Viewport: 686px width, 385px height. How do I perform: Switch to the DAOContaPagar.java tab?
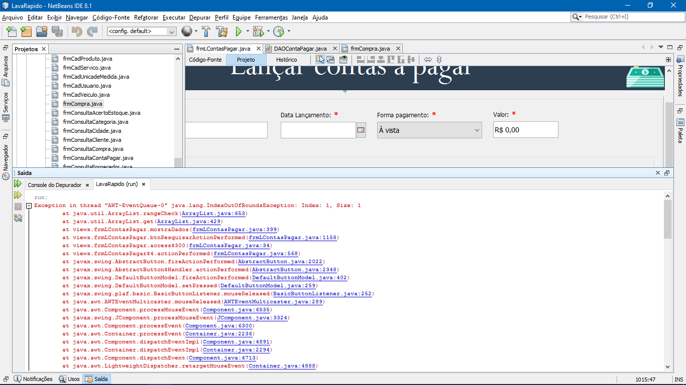[x=300, y=49]
